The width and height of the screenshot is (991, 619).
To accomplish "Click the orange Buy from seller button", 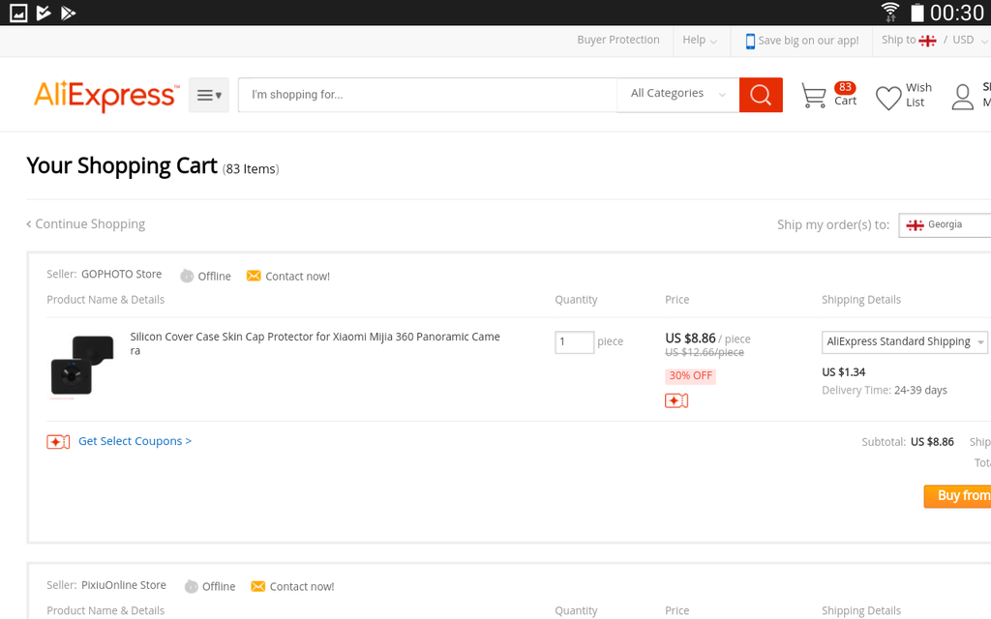I will [958, 495].
